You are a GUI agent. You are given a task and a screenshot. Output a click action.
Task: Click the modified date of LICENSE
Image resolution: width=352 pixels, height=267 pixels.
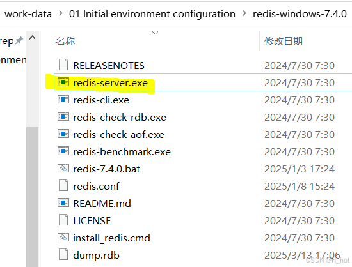[300, 221]
